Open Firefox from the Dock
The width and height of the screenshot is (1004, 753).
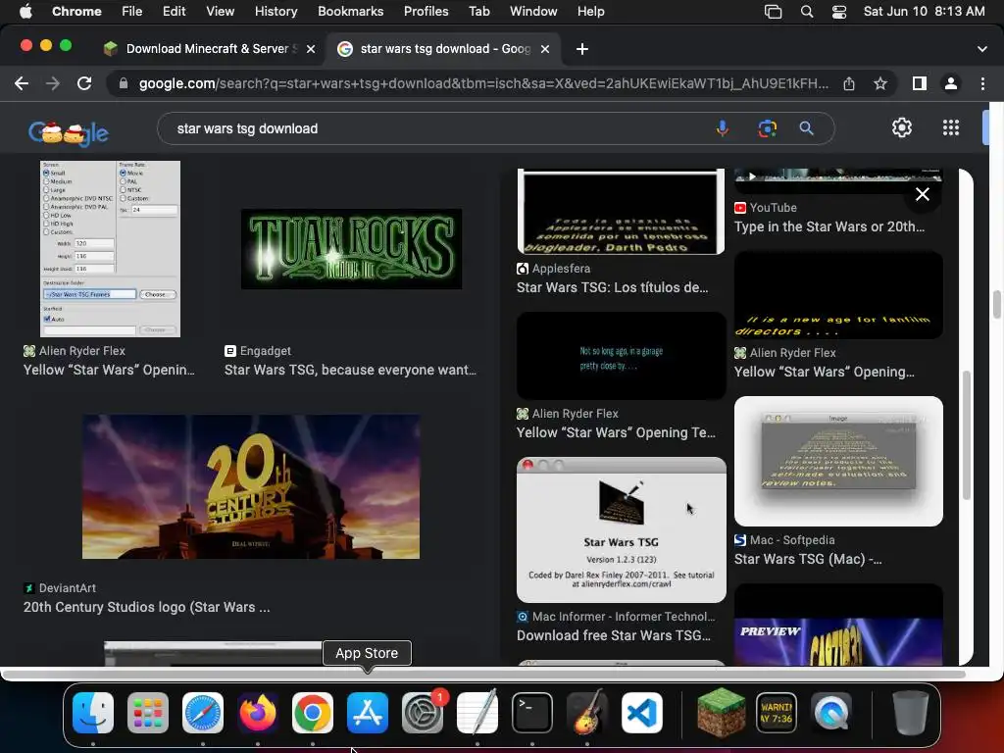click(258, 713)
